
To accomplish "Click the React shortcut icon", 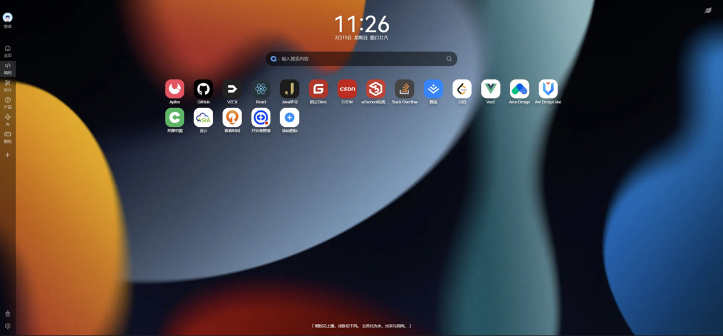I will [x=261, y=89].
